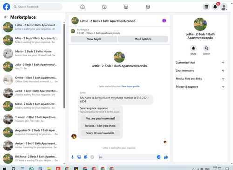Open WhatsApp from the taskbar

point(31,169)
